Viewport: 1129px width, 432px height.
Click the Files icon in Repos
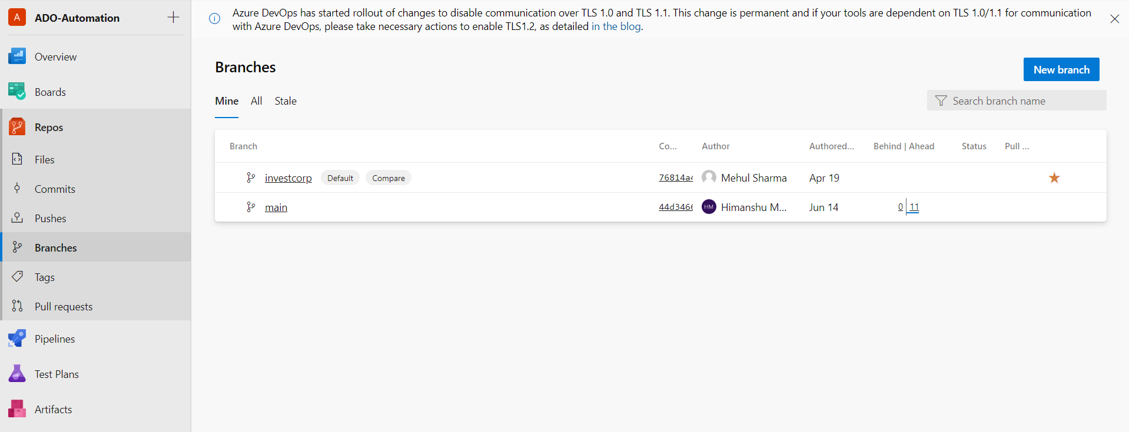coord(18,159)
